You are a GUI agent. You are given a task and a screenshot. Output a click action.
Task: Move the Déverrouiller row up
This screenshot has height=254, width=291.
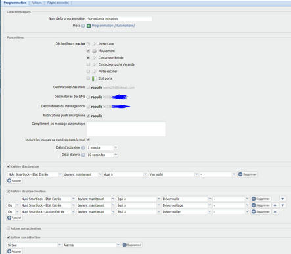pyautogui.click(x=275, y=212)
